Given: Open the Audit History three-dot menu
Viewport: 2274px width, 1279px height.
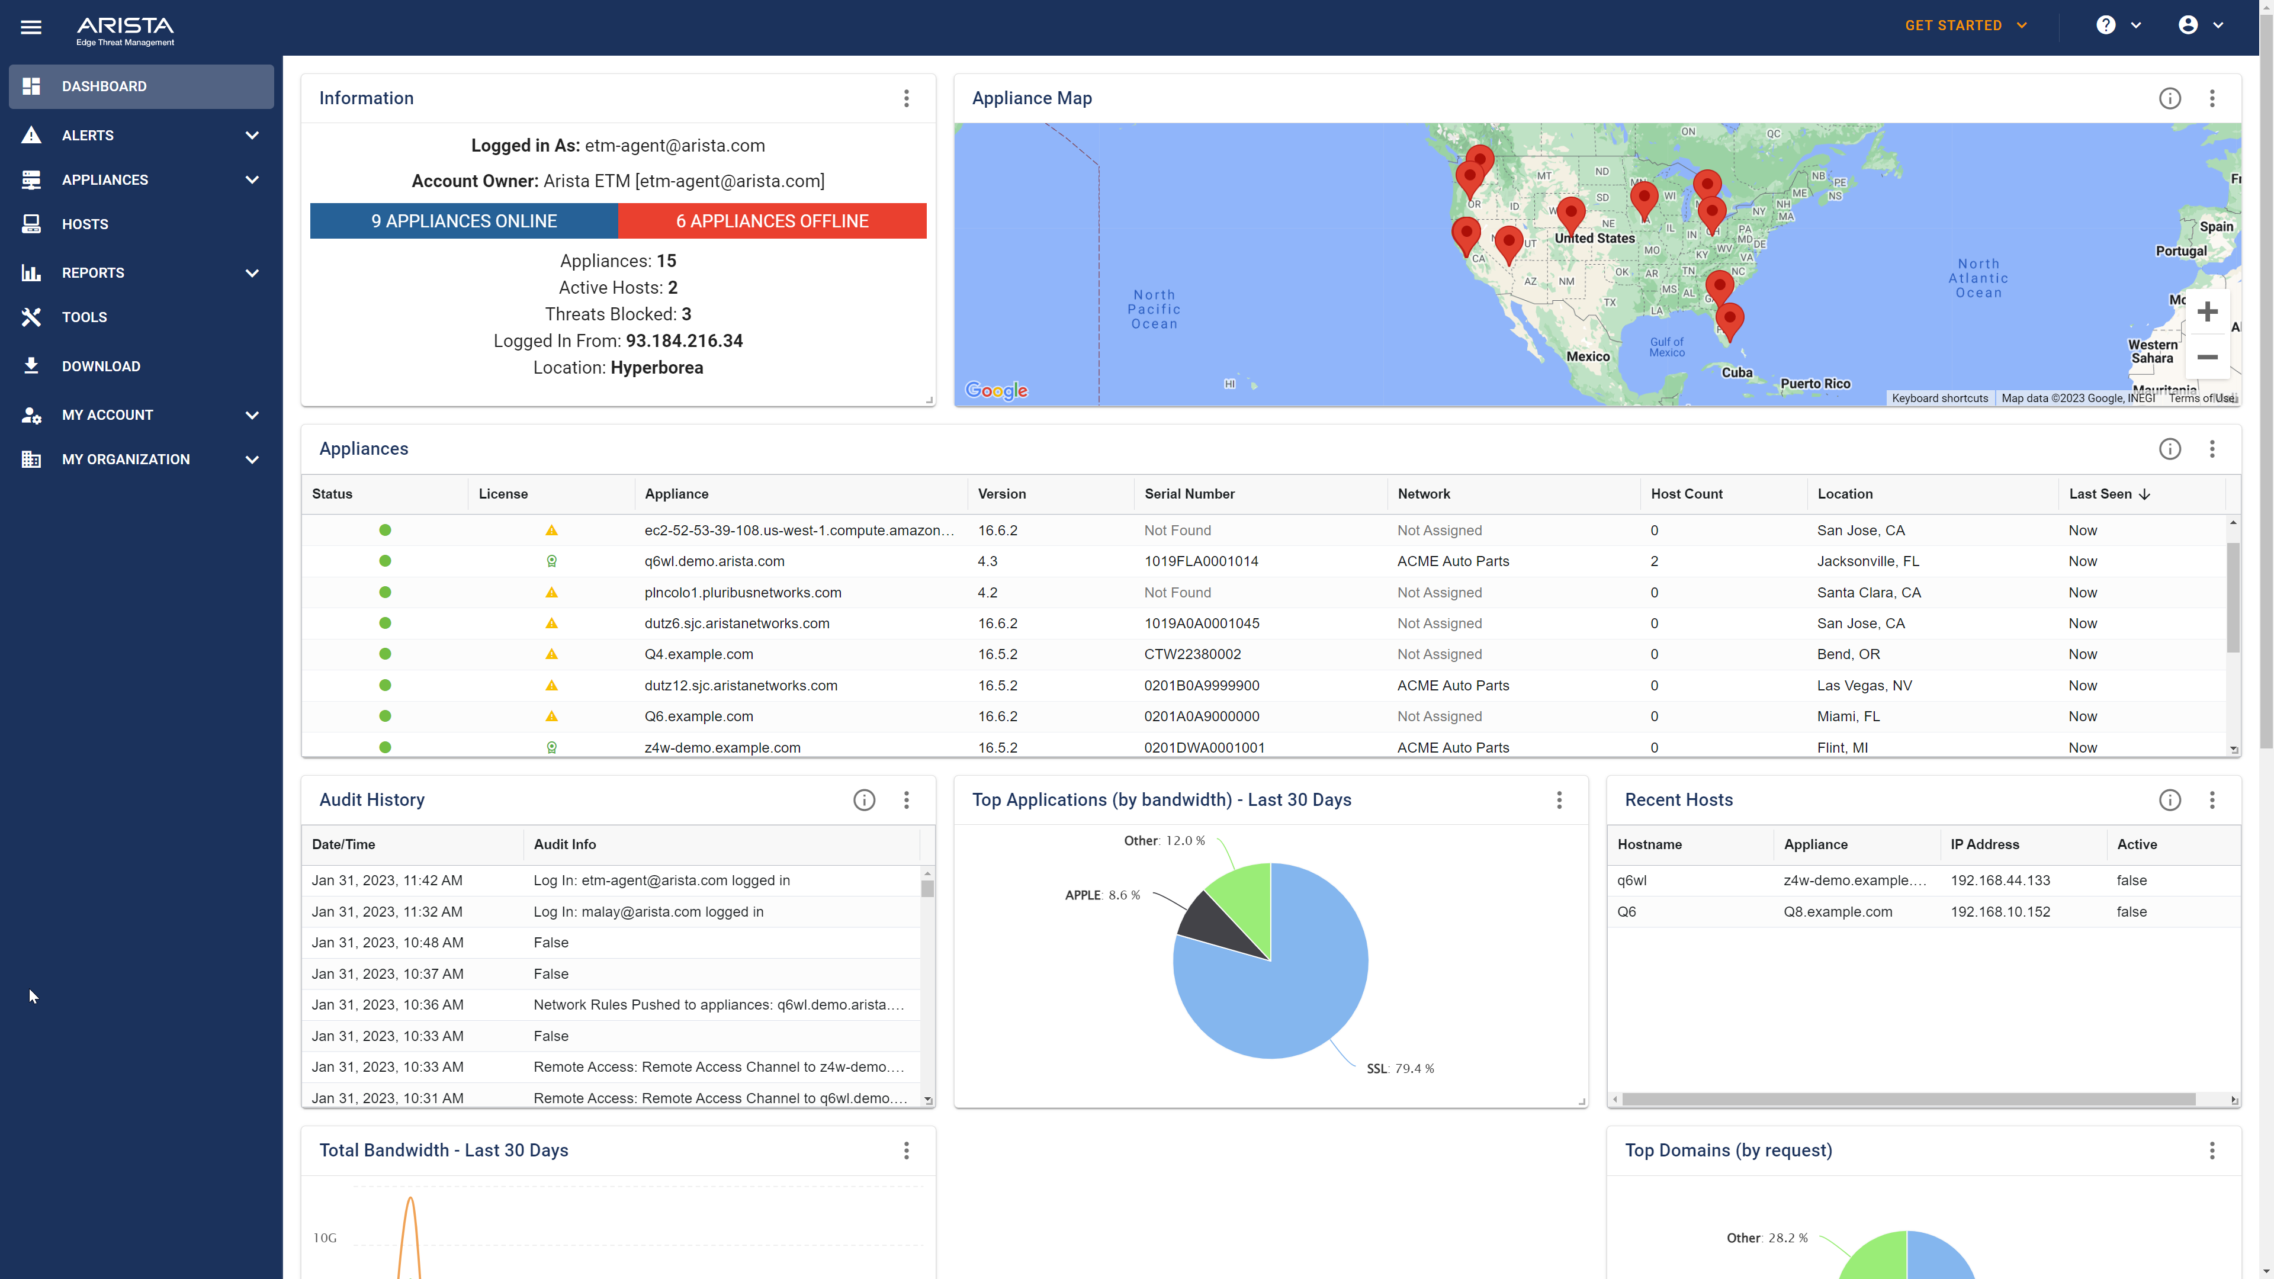Looking at the screenshot, I should click(907, 800).
